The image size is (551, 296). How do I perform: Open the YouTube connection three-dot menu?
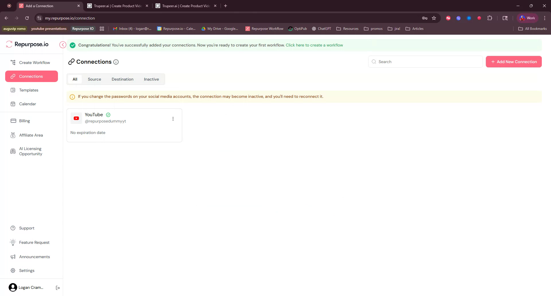click(x=173, y=118)
